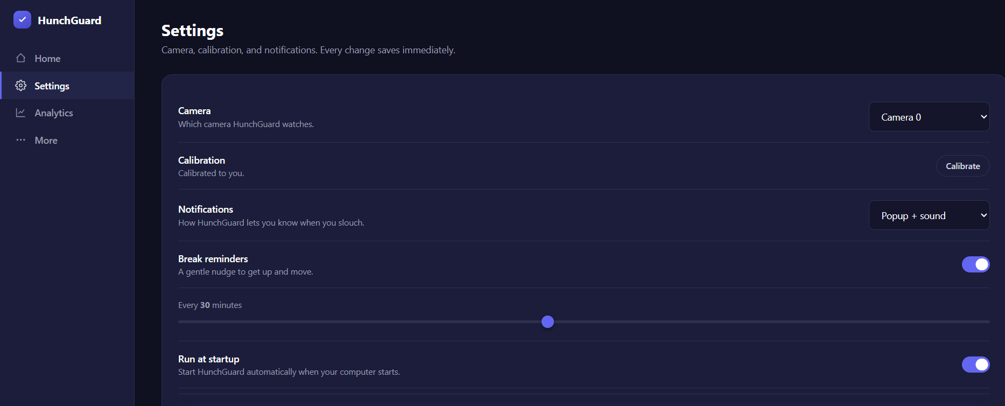Open the Camera 0 dropdown
This screenshot has height=406, width=1005.
[929, 117]
